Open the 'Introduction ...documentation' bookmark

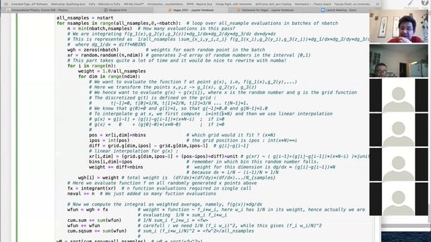tap(165, 4)
